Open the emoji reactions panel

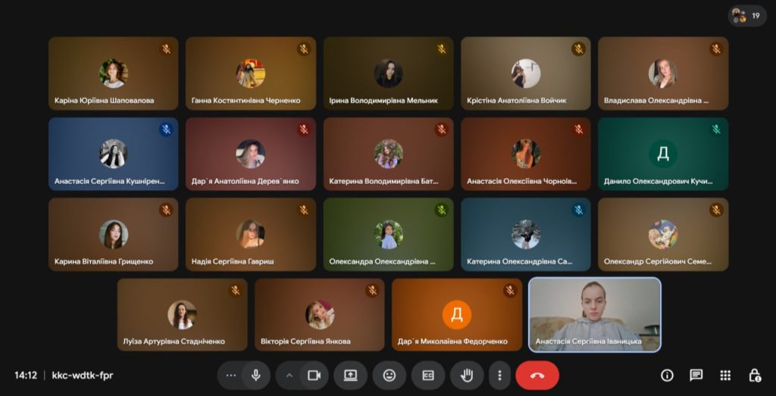pyautogui.click(x=390, y=375)
